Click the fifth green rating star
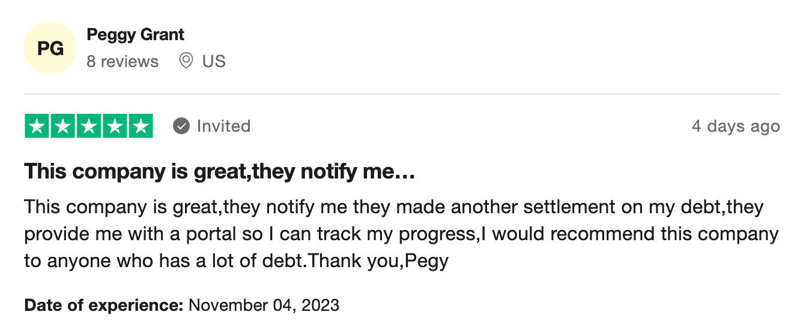This screenshot has height=333, width=800. click(x=141, y=126)
